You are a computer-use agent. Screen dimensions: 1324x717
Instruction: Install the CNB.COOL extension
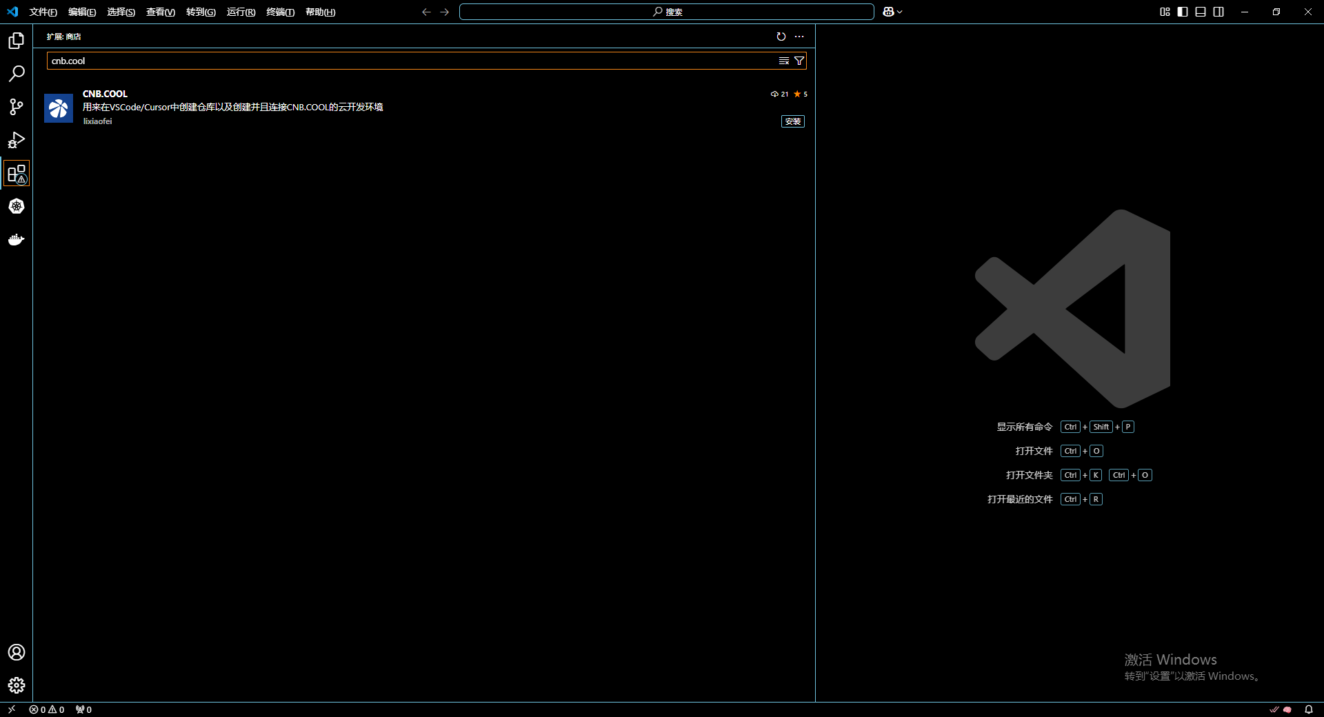click(x=792, y=121)
